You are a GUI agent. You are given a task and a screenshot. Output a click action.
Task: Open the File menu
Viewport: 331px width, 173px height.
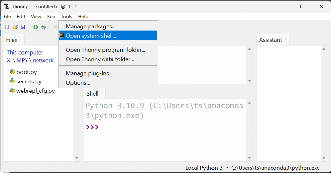[x=7, y=17]
